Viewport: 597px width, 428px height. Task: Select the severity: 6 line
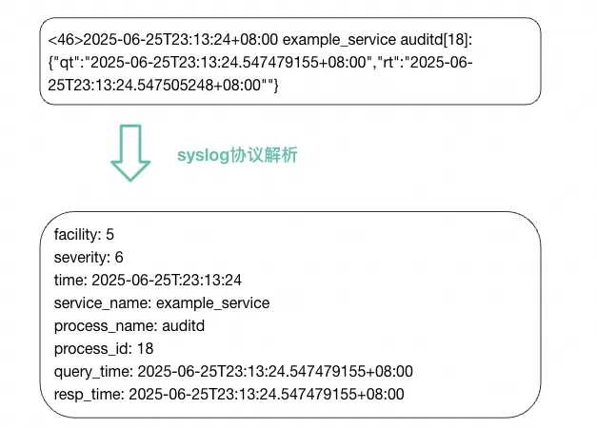89,258
